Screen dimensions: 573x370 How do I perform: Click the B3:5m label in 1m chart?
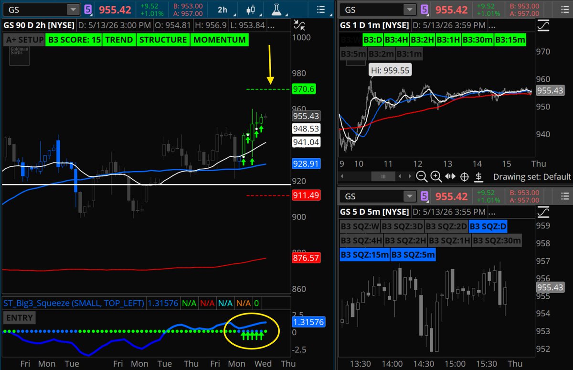click(x=353, y=54)
